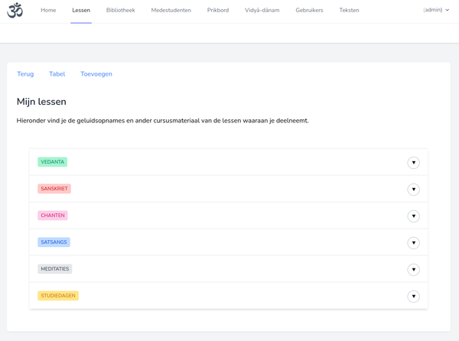
Task: Click the green VEDANTA badge
Action: 52,162
